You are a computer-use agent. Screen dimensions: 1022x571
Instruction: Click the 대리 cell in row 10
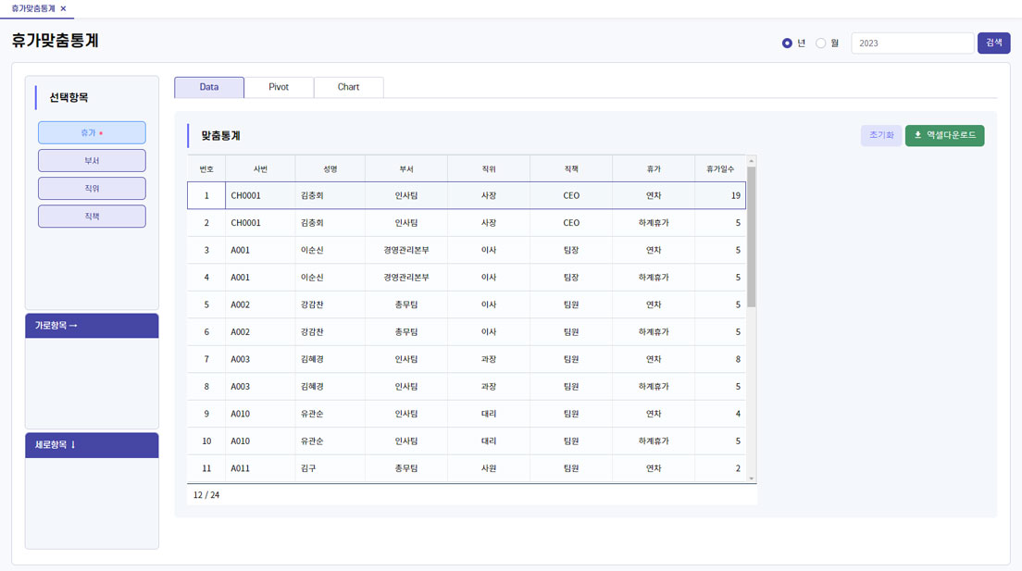[489, 441]
